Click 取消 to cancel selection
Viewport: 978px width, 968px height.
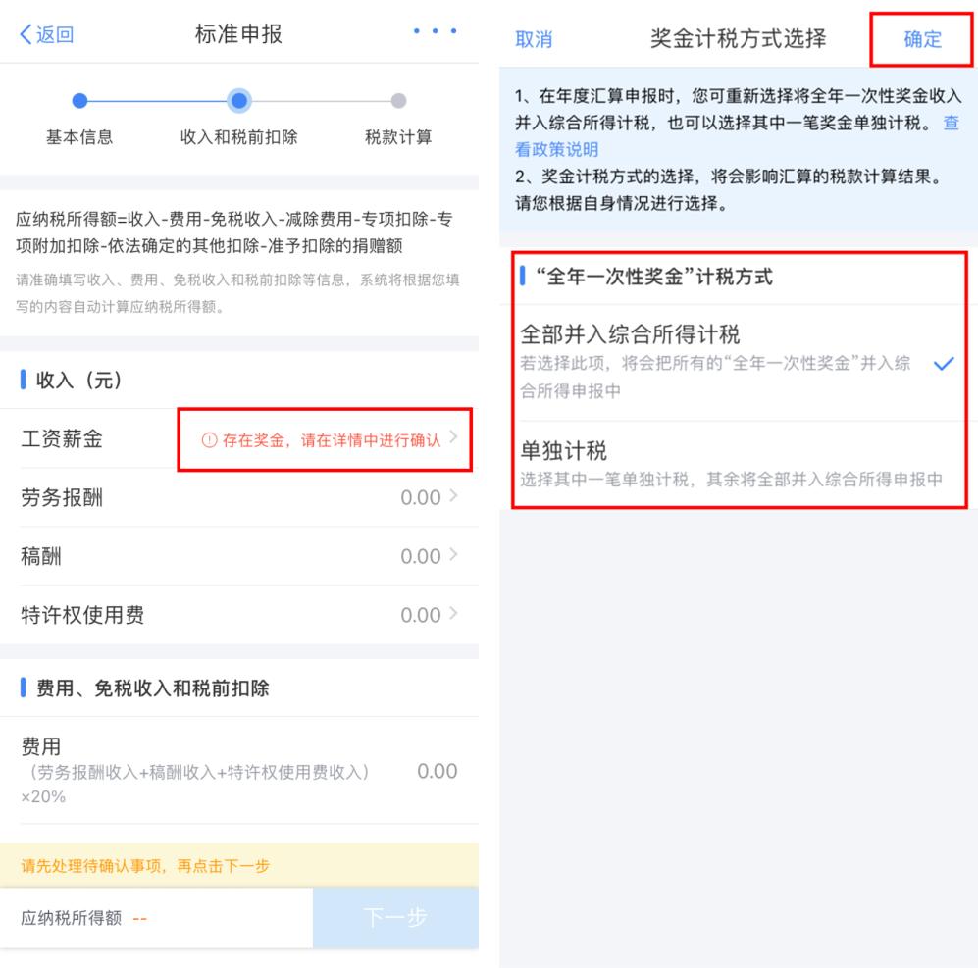(534, 39)
